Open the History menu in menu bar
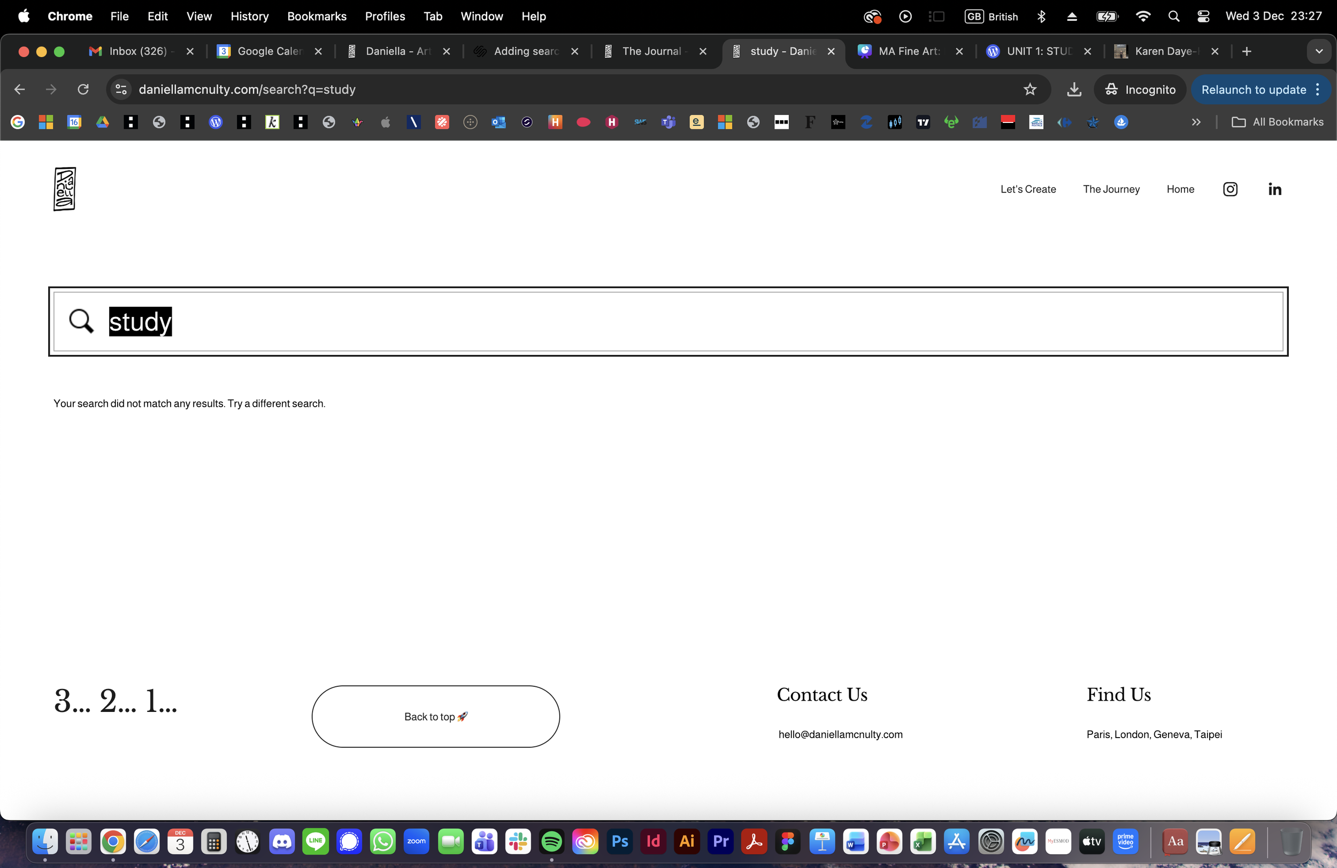 click(249, 16)
